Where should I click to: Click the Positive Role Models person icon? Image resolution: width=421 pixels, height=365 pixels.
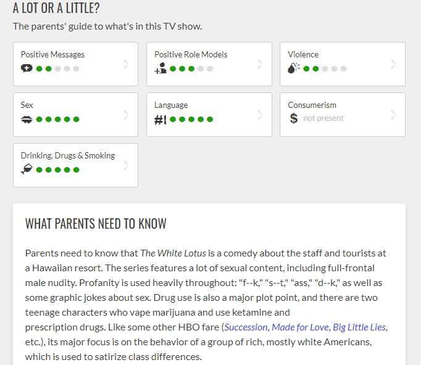tap(160, 68)
